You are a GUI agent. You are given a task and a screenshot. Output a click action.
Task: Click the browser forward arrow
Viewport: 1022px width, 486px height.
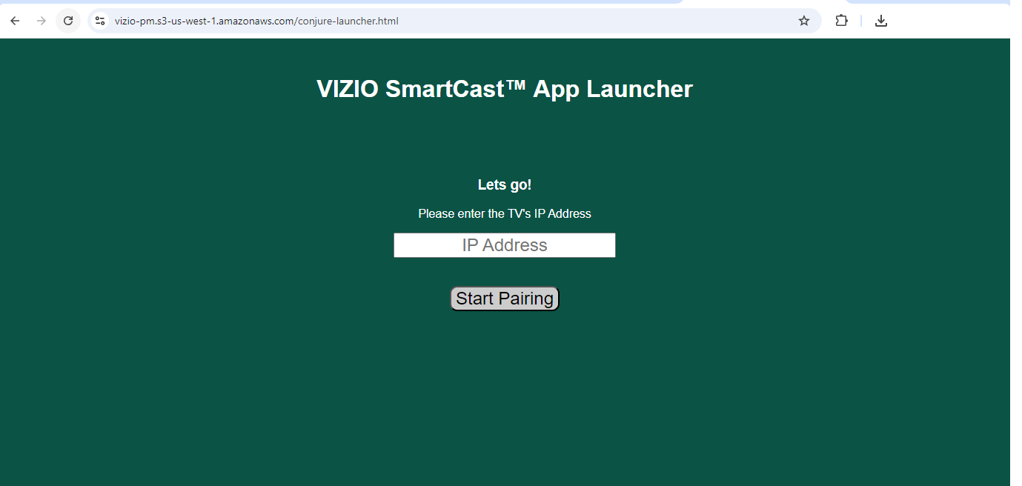click(x=42, y=21)
